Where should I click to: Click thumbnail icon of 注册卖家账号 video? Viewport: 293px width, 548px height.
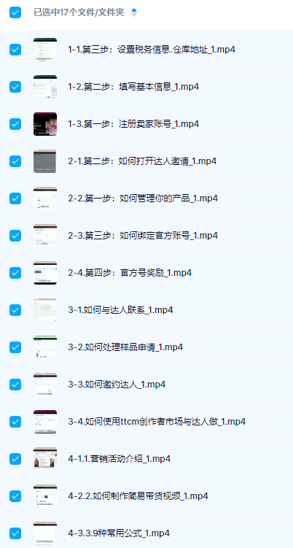(x=45, y=124)
